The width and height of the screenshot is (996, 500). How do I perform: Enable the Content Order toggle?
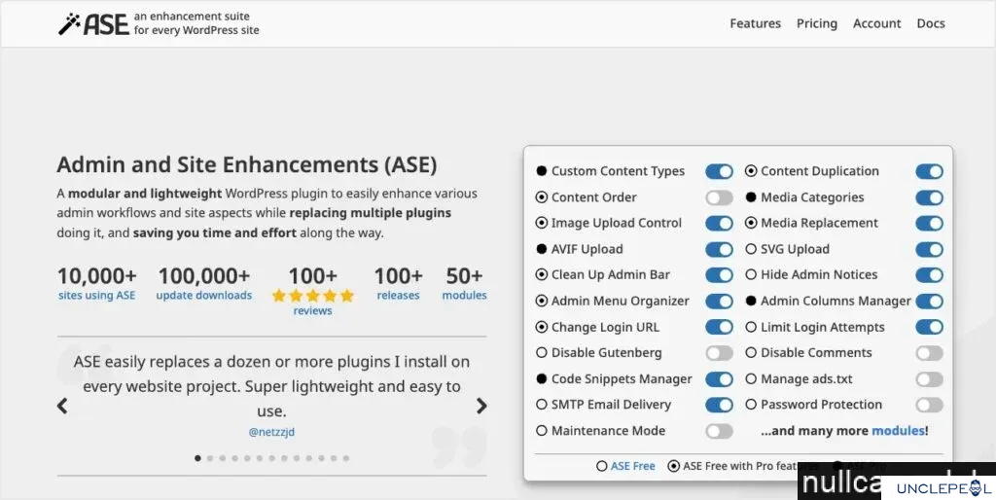(719, 197)
